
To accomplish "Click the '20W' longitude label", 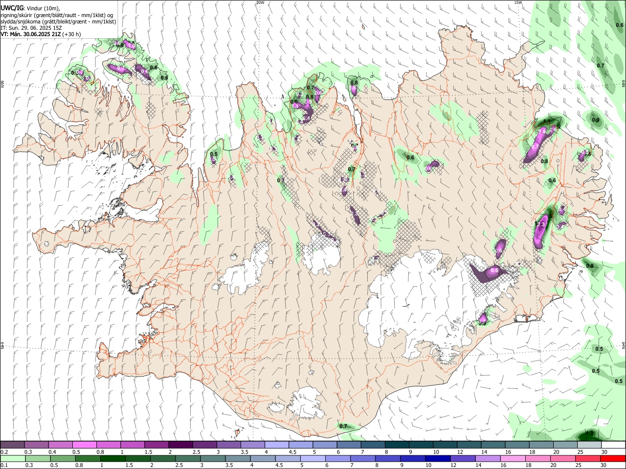I will click(260, 2).
